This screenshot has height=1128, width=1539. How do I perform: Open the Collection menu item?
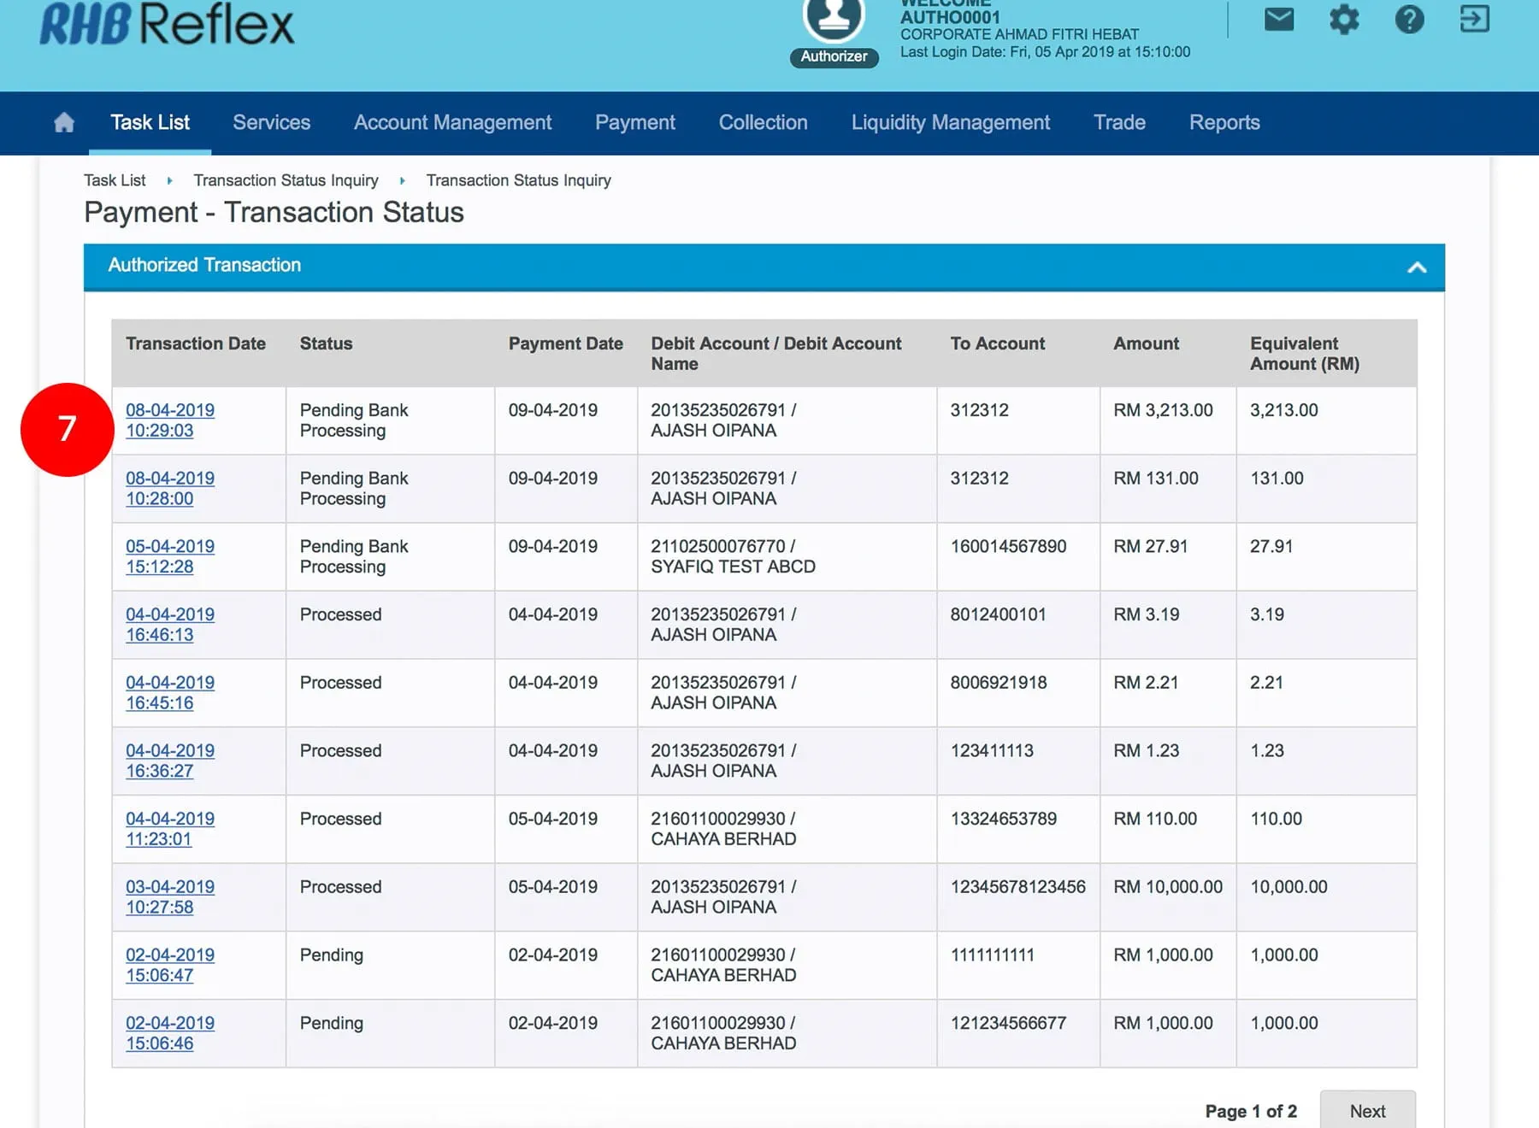tap(763, 123)
